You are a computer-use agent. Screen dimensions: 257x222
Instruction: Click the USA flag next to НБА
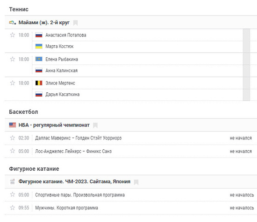click(13, 125)
